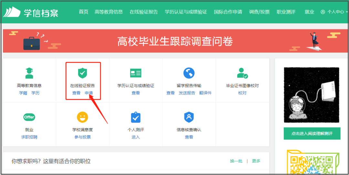Click the astronaut reading illustration thumbnail
349x175 pixels.
[312, 95]
